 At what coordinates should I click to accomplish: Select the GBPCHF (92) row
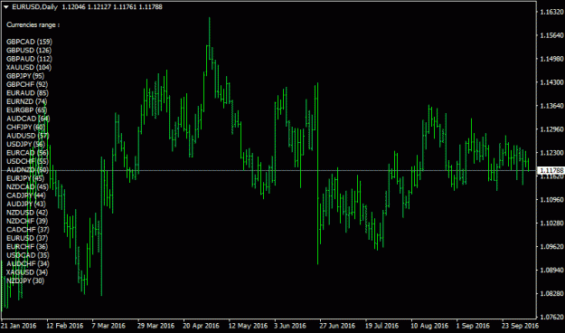[x=27, y=84]
